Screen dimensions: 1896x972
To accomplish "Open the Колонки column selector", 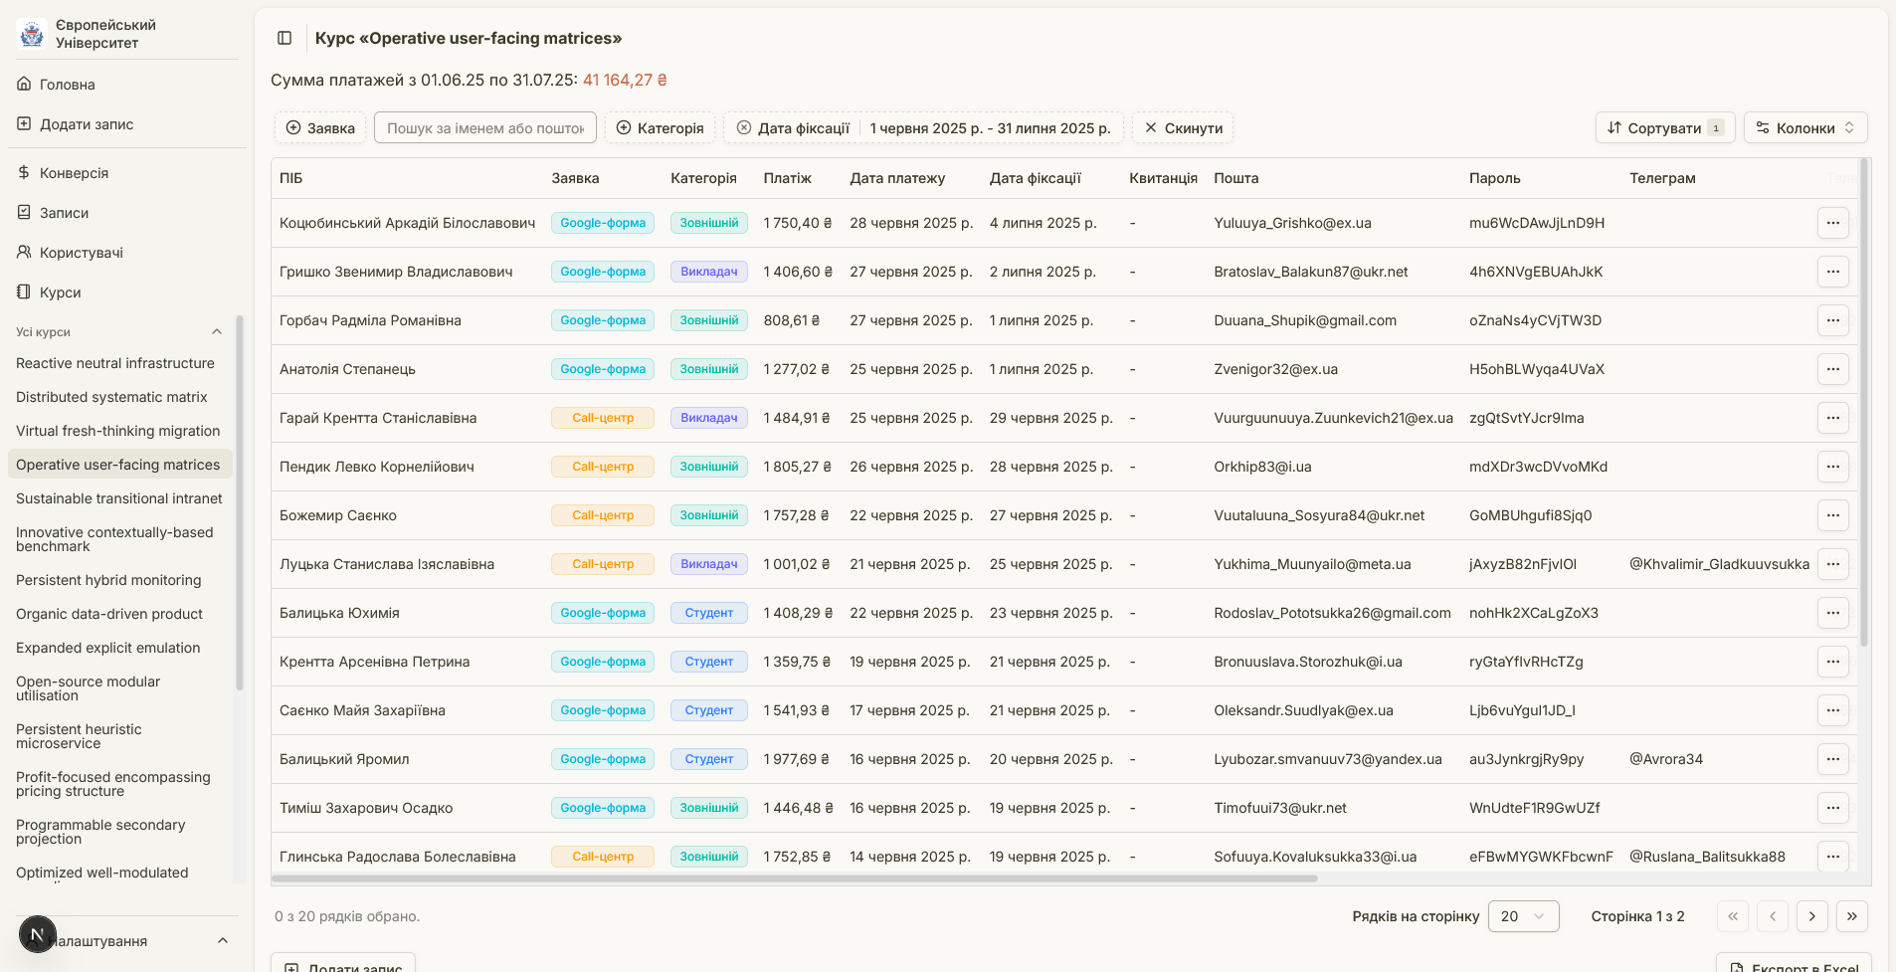I will [x=1804, y=128].
